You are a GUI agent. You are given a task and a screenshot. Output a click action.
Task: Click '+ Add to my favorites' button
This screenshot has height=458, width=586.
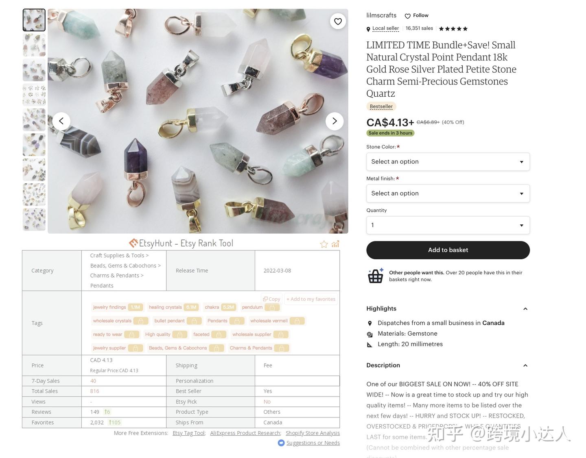[x=310, y=299]
